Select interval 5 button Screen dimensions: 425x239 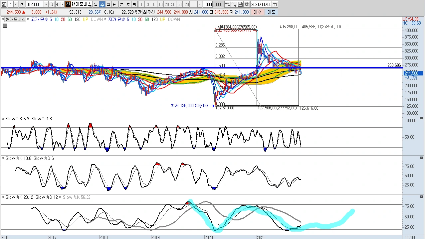tap(154, 4)
